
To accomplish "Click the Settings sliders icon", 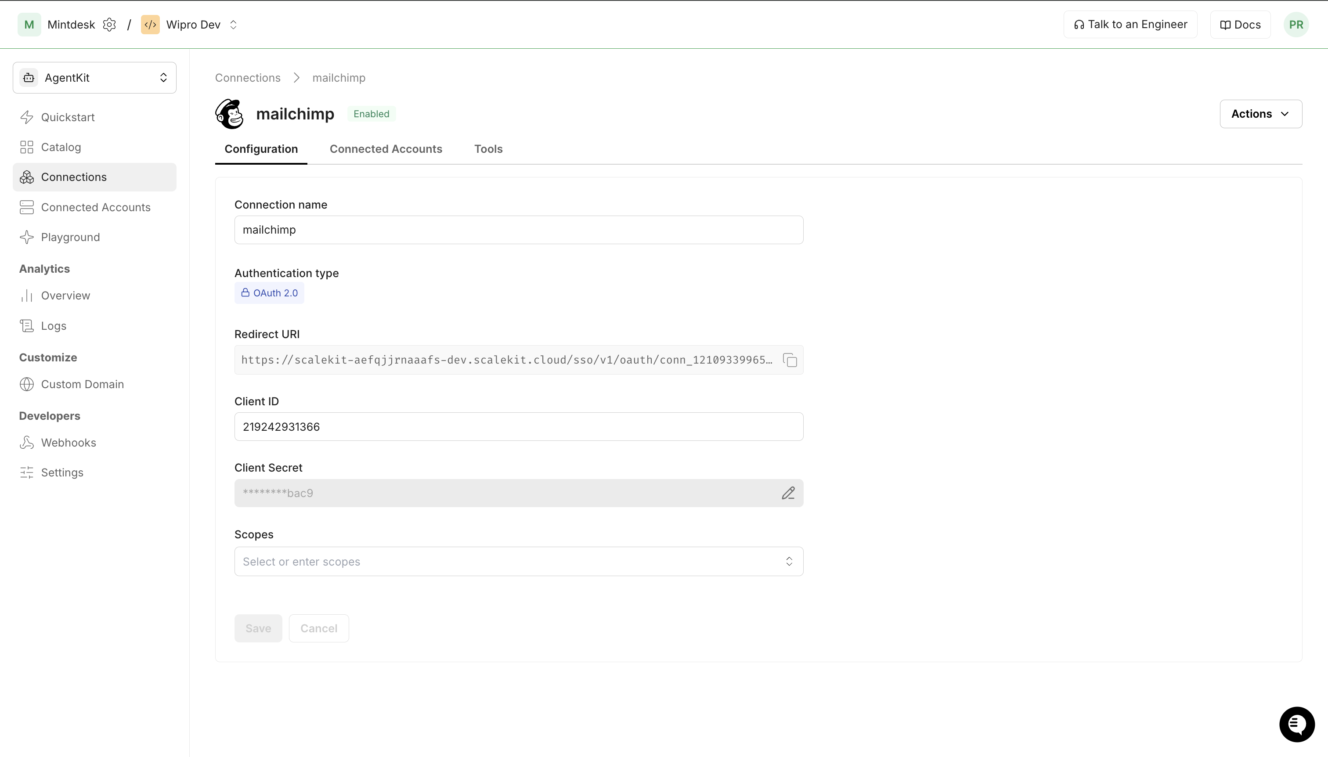I will click(27, 472).
